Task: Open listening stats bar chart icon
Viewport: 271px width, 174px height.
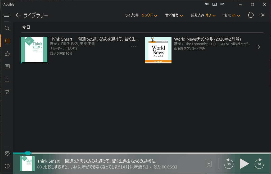Action: pyautogui.click(x=7, y=79)
